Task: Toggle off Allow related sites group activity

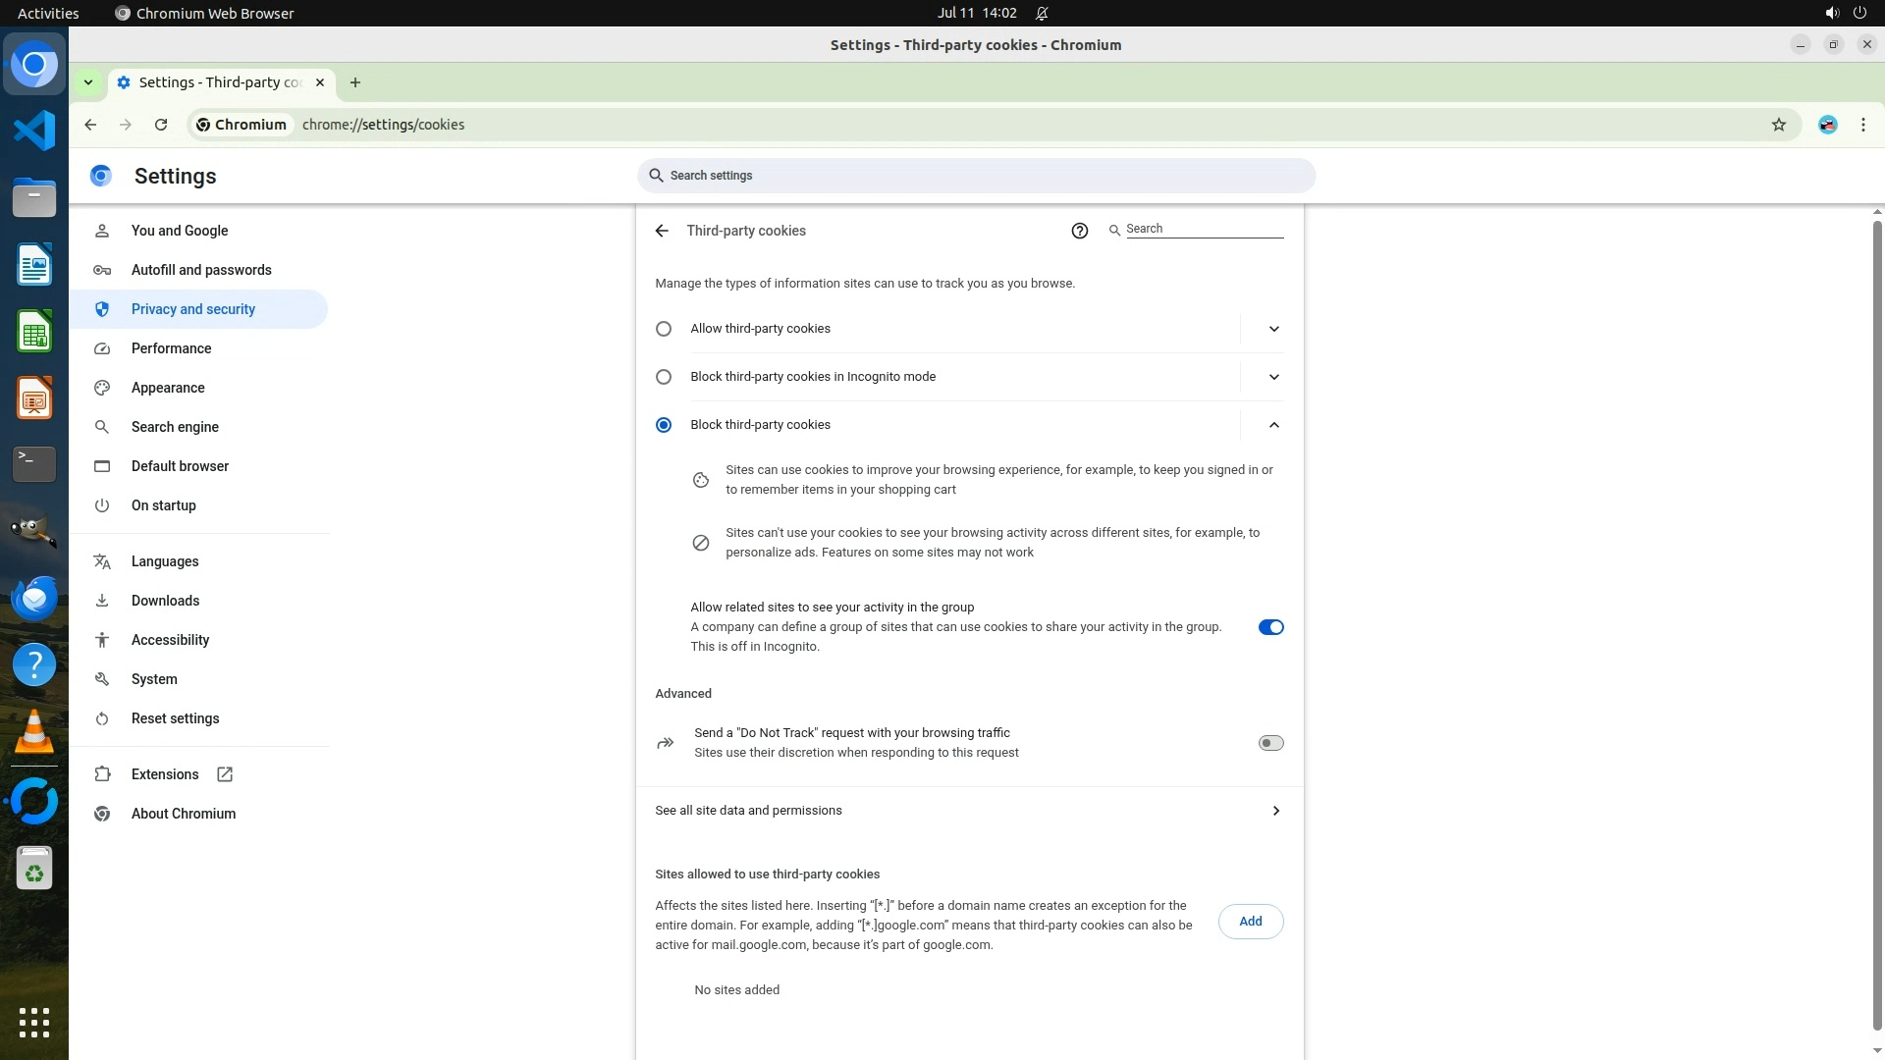Action: point(1270,627)
